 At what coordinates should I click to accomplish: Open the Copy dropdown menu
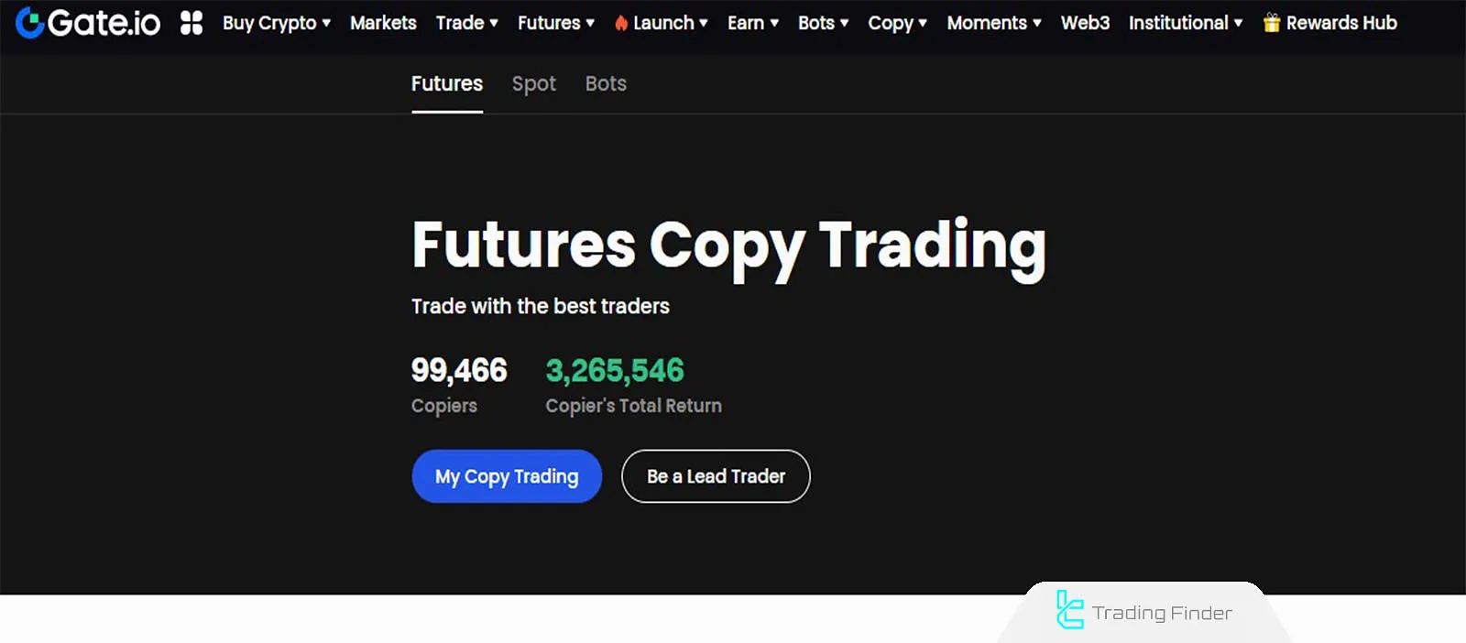point(892,22)
